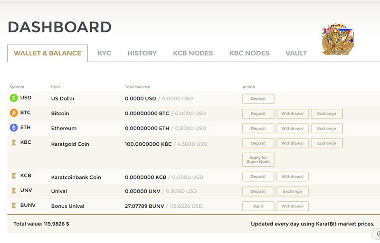The image size is (380, 243).
Task: Click the "US Dollar" coin name
Action: [63, 99]
